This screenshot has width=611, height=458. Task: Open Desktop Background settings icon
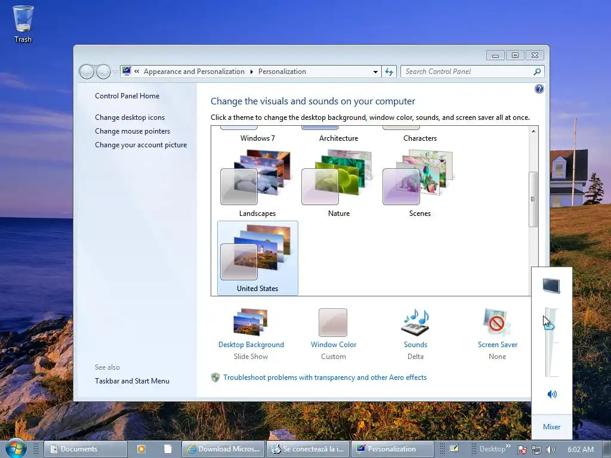(x=251, y=322)
